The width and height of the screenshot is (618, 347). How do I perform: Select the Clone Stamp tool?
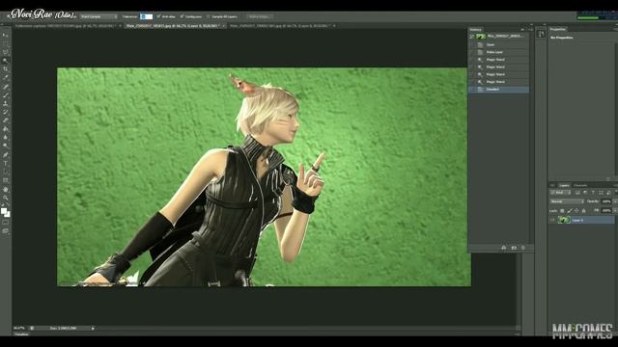tap(5, 103)
